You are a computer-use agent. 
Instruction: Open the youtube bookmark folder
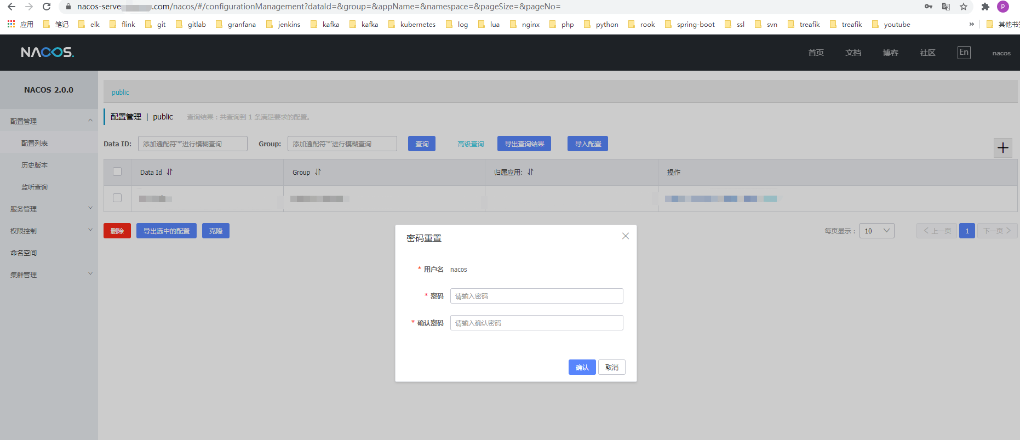(891, 24)
